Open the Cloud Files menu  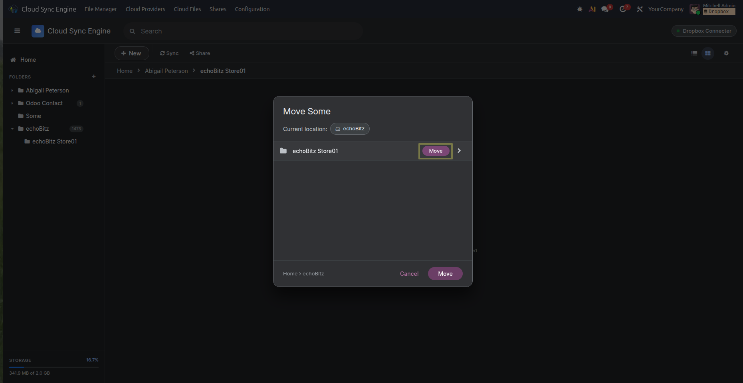187,9
